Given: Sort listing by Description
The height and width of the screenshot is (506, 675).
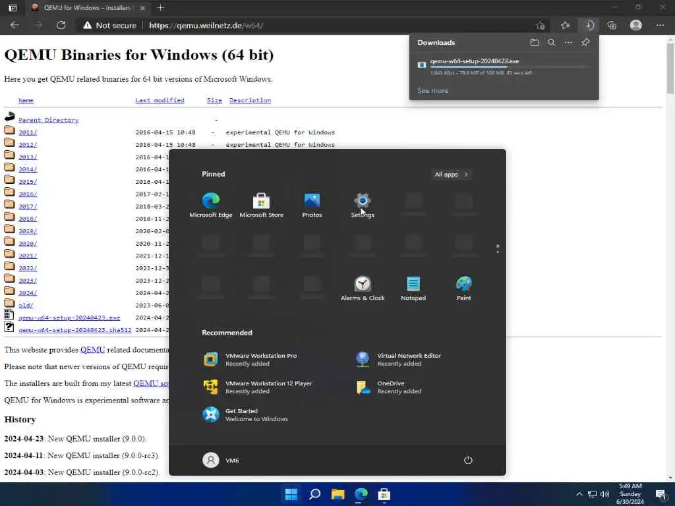Looking at the screenshot, I should click(250, 100).
